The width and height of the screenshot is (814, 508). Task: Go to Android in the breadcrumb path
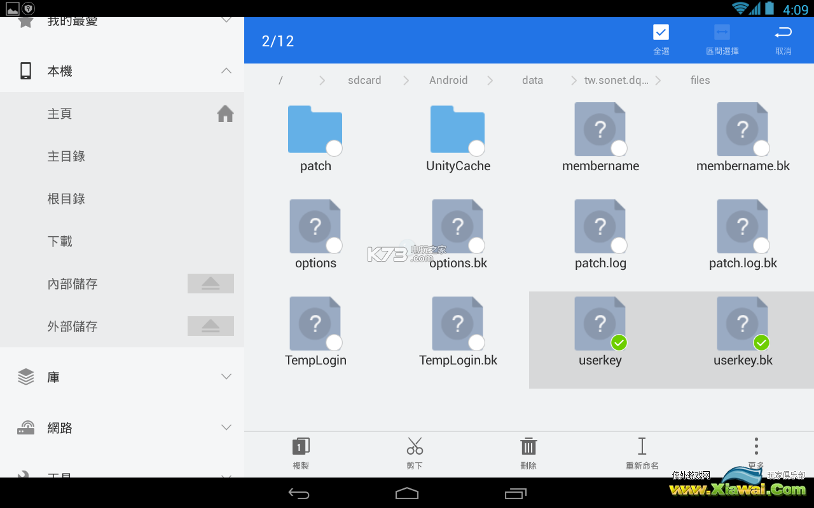(x=448, y=80)
